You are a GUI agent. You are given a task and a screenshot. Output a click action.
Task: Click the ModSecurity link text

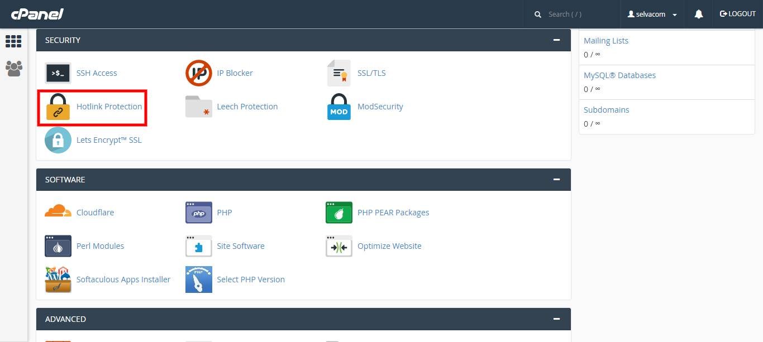pyautogui.click(x=380, y=107)
